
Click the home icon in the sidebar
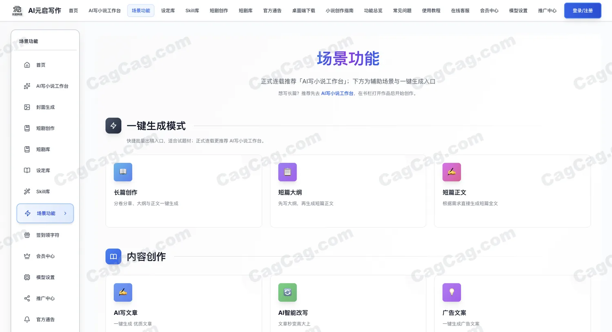[27, 65]
